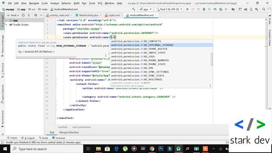Open the Navigate menu
Image resolution: width=272 pixels, height=153 pixels.
(x=34, y=3)
